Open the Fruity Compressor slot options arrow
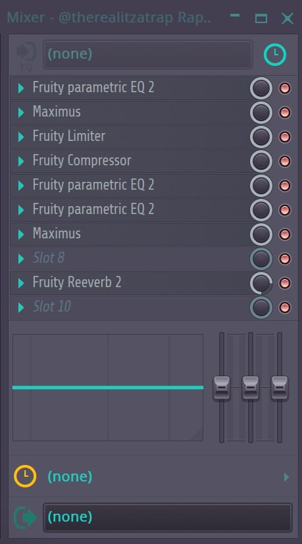 (x=21, y=161)
